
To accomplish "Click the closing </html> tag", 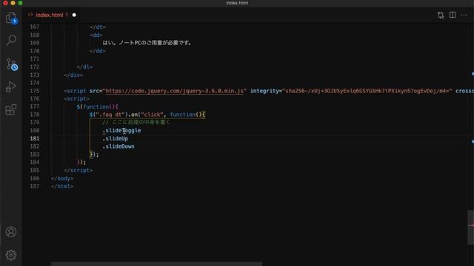I will 62,186.
